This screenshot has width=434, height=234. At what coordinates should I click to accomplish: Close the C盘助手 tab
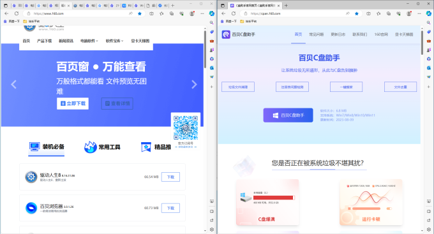[278, 6]
